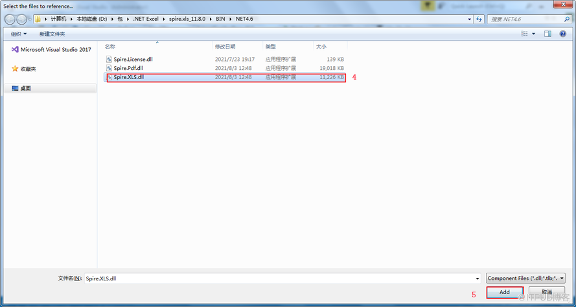Change the view with the view icon
The width and height of the screenshot is (576, 307).
525,34
